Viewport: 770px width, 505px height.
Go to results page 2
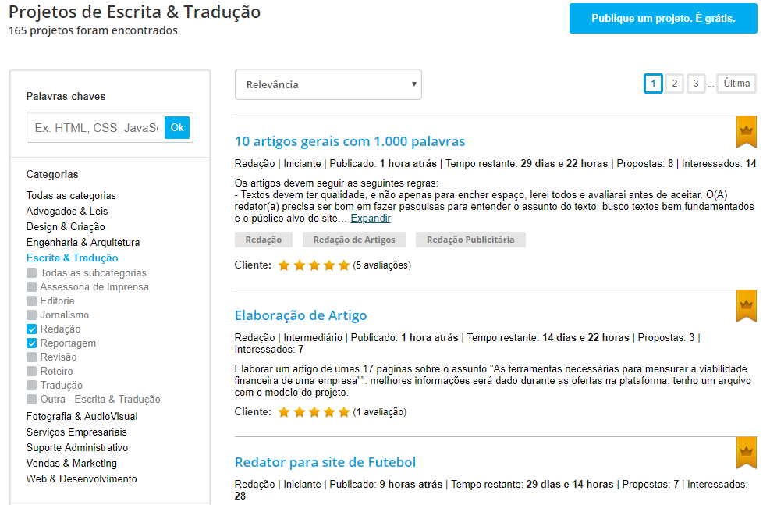tap(674, 84)
